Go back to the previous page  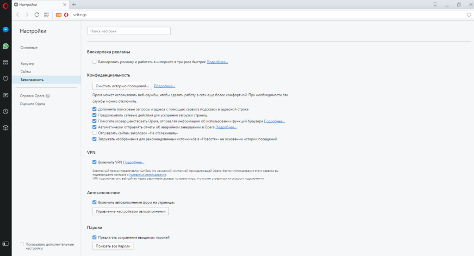[x=18, y=15]
